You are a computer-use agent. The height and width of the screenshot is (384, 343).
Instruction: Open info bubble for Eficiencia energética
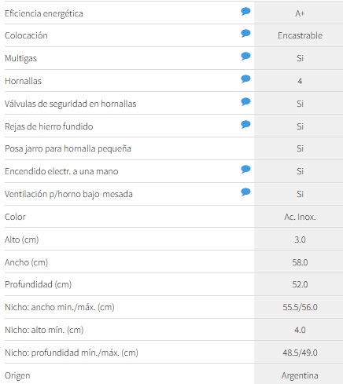click(245, 12)
